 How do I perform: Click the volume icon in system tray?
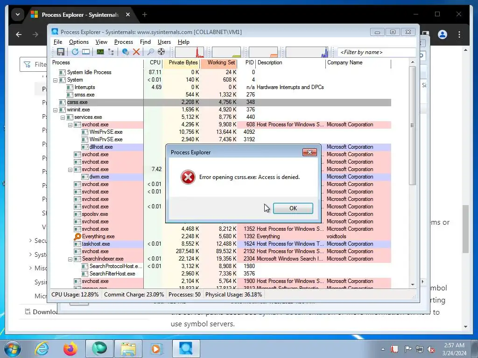[431, 350]
